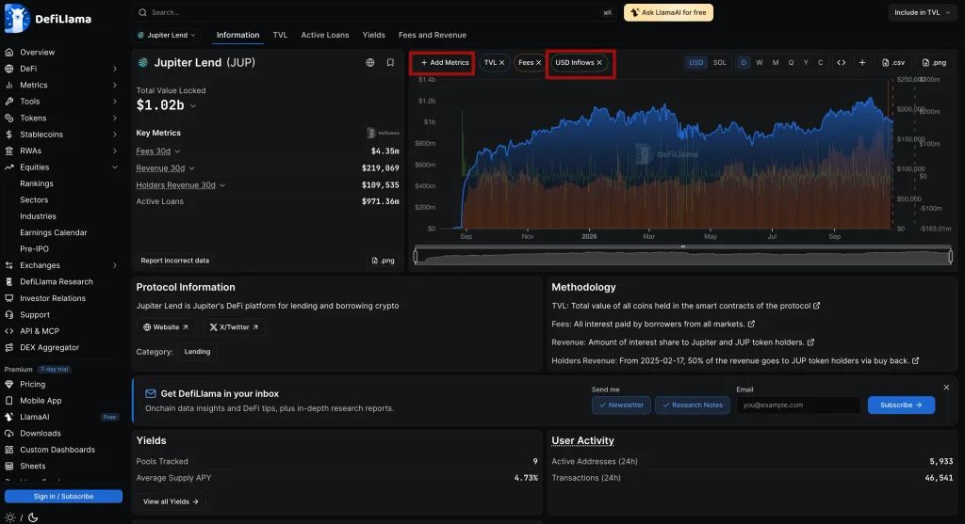The height and width of the screenshot is (524, 965).
Task: Bookmark the Jupiter Lend protocol
Action: click(390, 63)
